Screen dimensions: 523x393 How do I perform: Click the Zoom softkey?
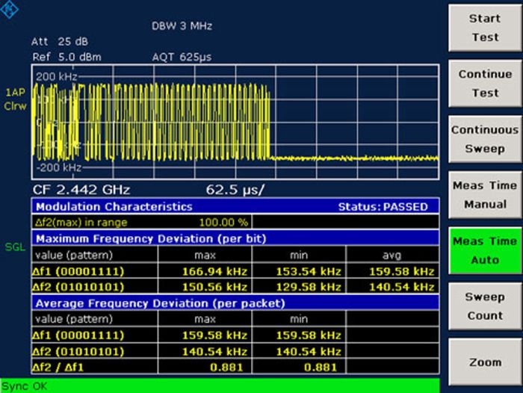(485, 362)
